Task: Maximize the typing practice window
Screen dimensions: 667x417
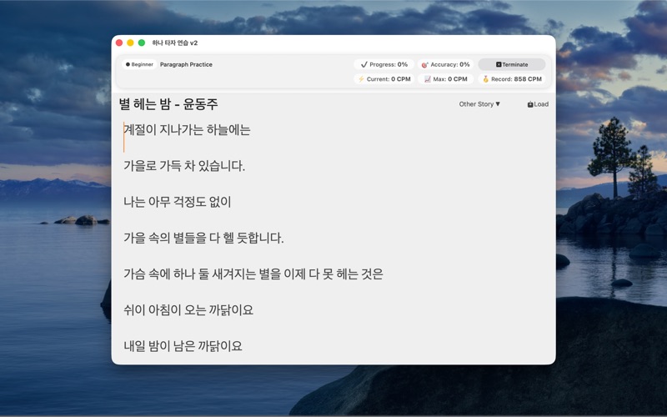Action: point(142,43)
